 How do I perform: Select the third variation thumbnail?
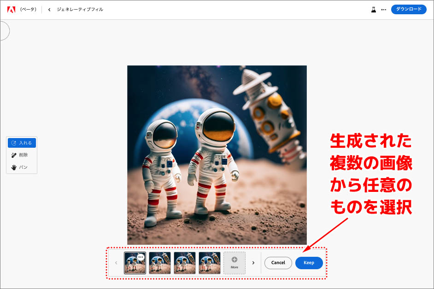coord(184,263)
